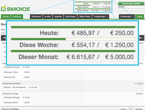Click the Logout button
The width and height of the screenshot is (145, 110).
click(139, 16)
